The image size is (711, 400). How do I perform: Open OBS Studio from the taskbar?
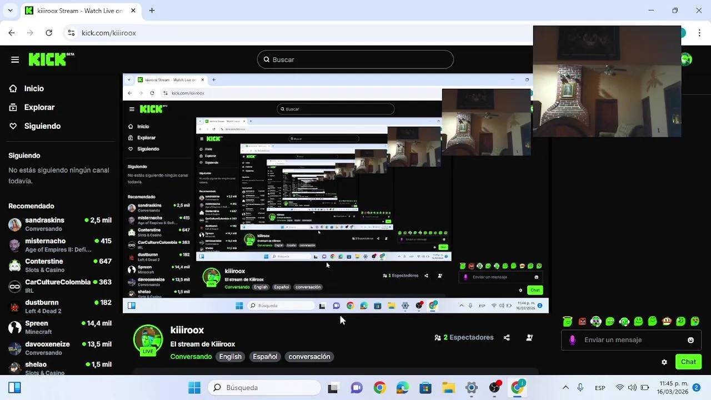click(494, 387)
